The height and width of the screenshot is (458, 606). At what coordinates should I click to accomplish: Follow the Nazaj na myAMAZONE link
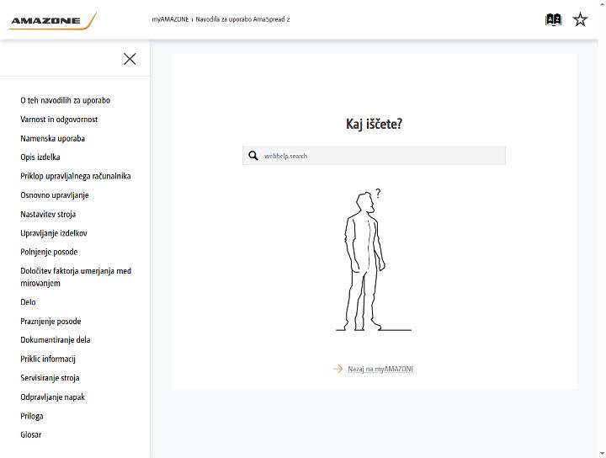coord(380,369)
